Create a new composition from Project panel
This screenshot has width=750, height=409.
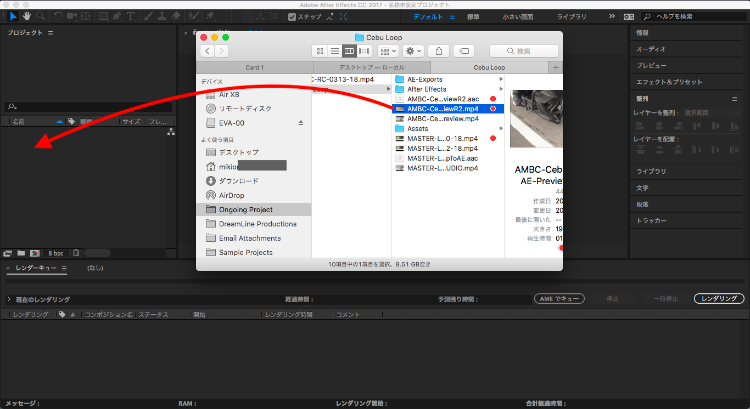[35, 253]
